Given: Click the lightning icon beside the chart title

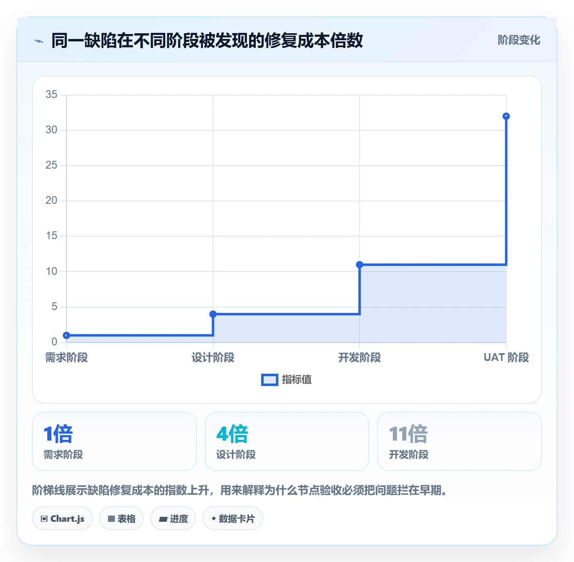Looking at the screenshot, I should (x=39, y=41).
